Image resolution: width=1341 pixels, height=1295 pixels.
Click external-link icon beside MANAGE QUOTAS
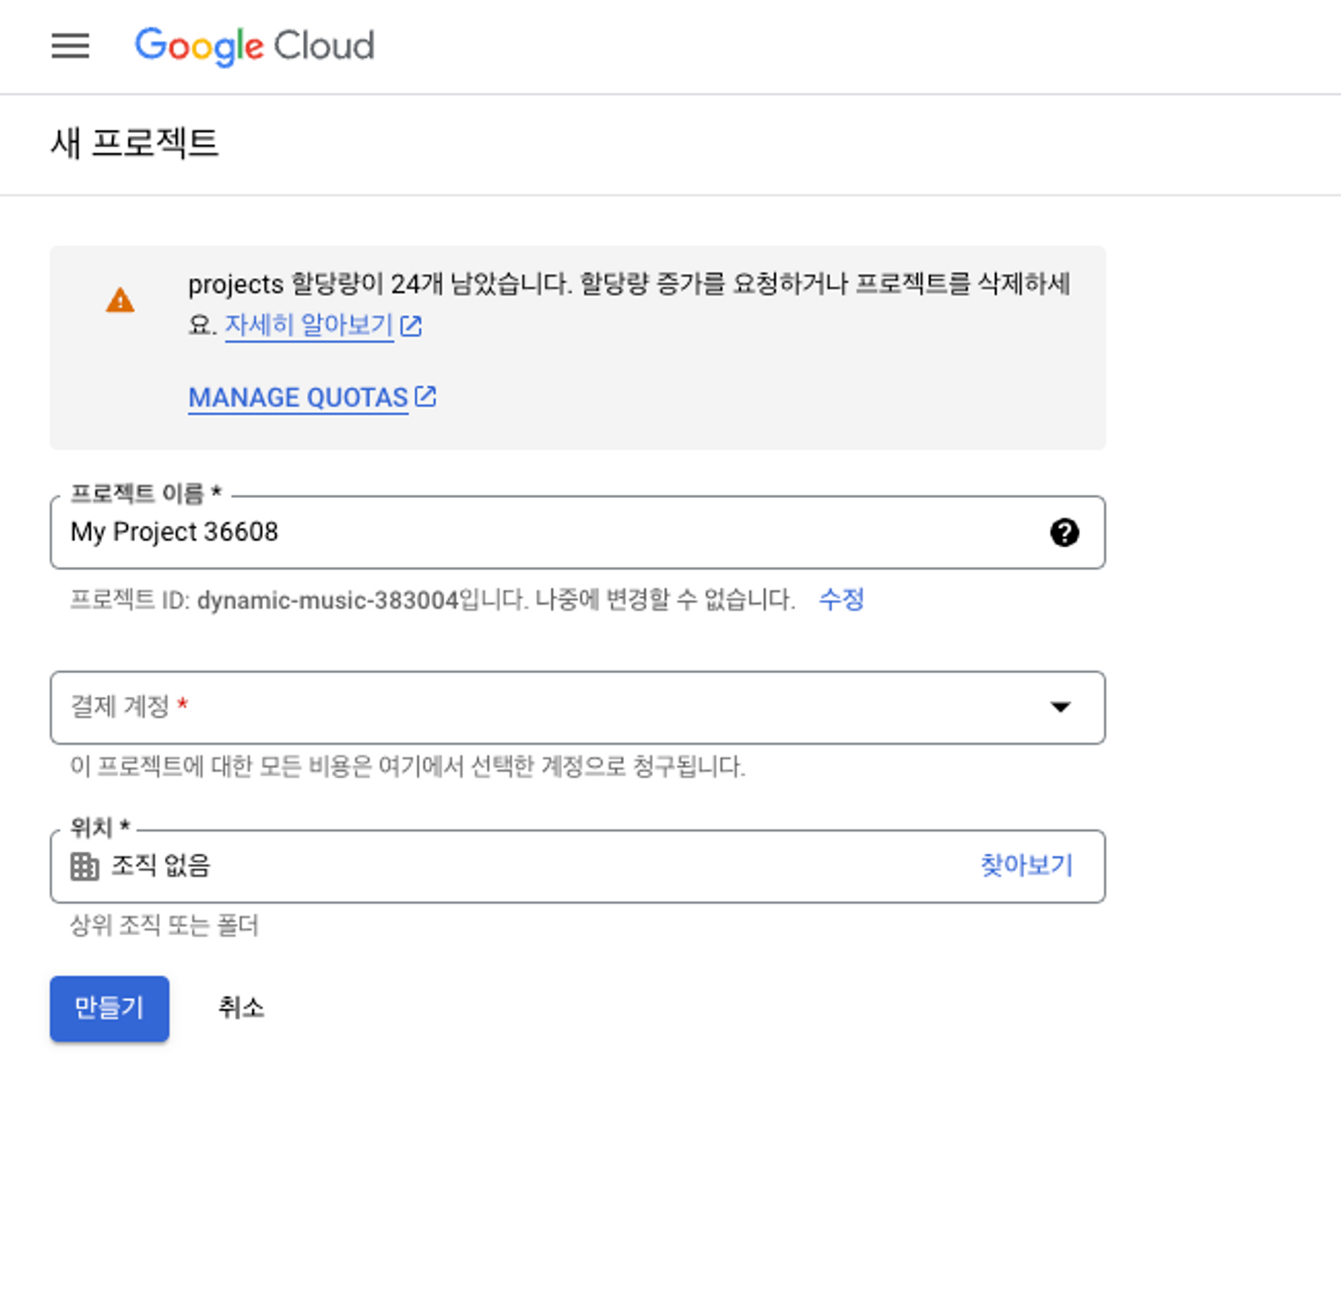tap(426, 396)
